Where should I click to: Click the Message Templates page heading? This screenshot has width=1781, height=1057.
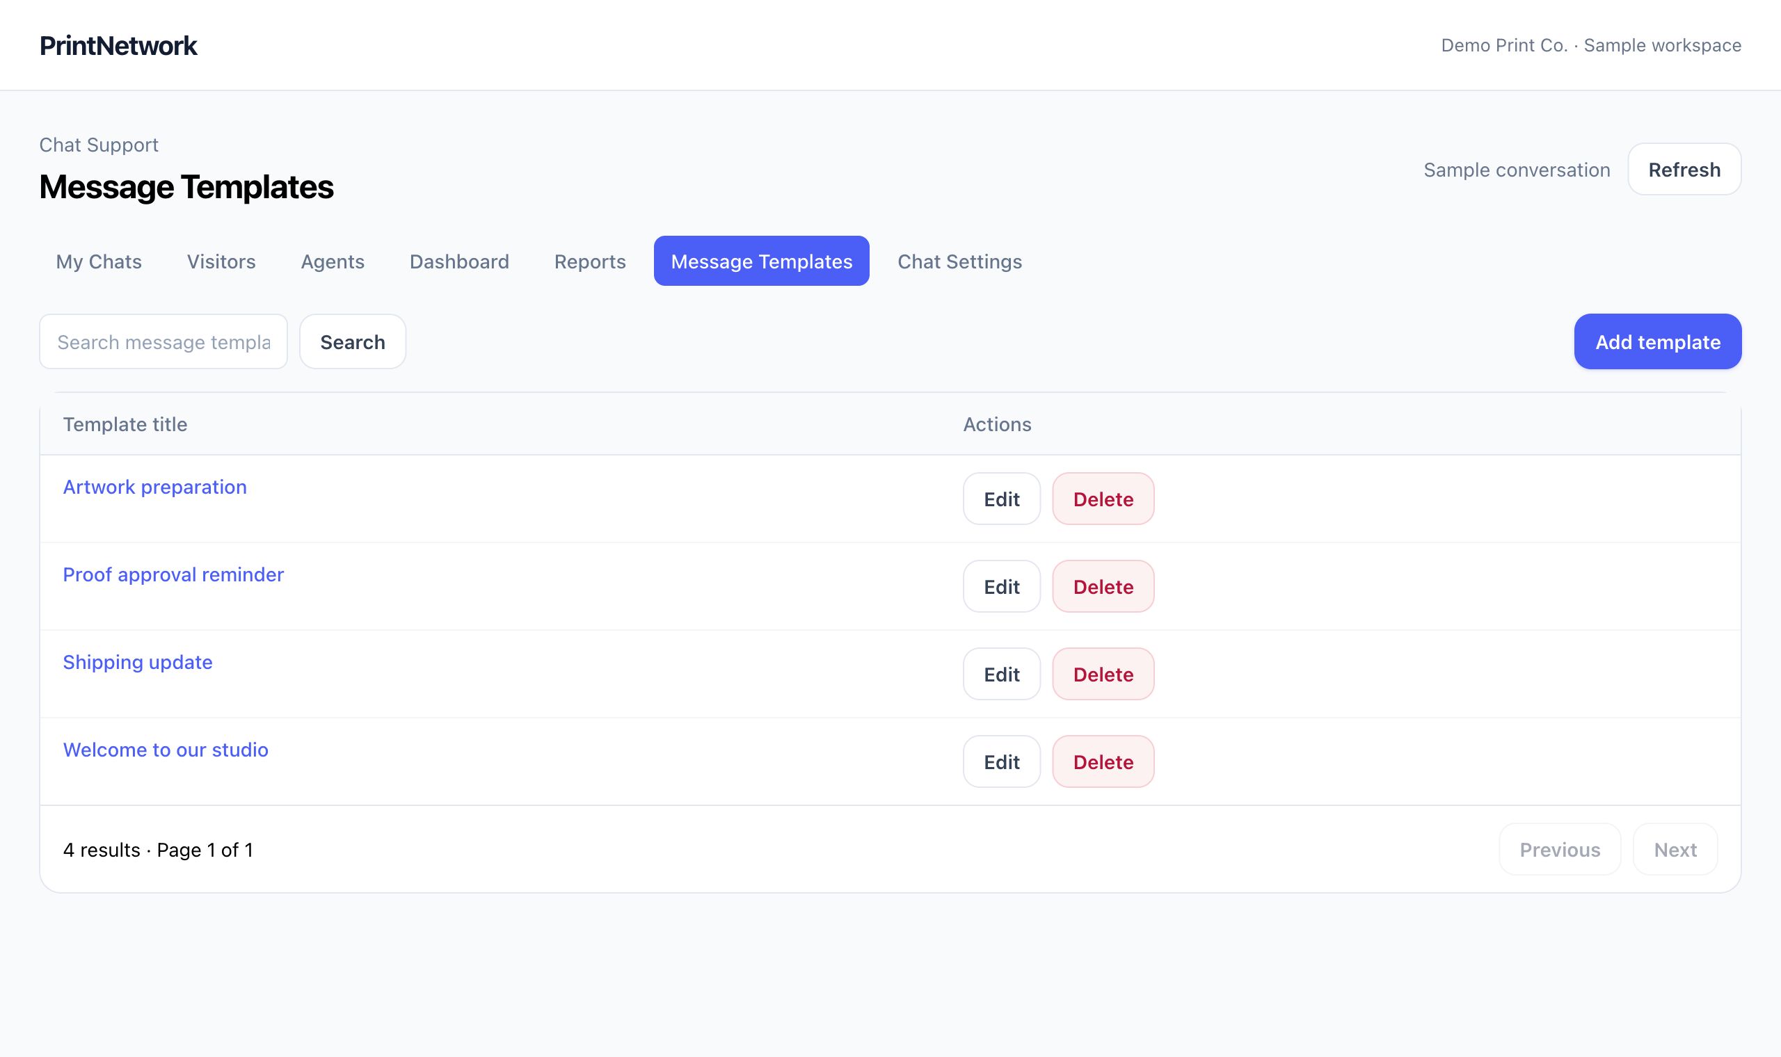click(x=186, y=187)
